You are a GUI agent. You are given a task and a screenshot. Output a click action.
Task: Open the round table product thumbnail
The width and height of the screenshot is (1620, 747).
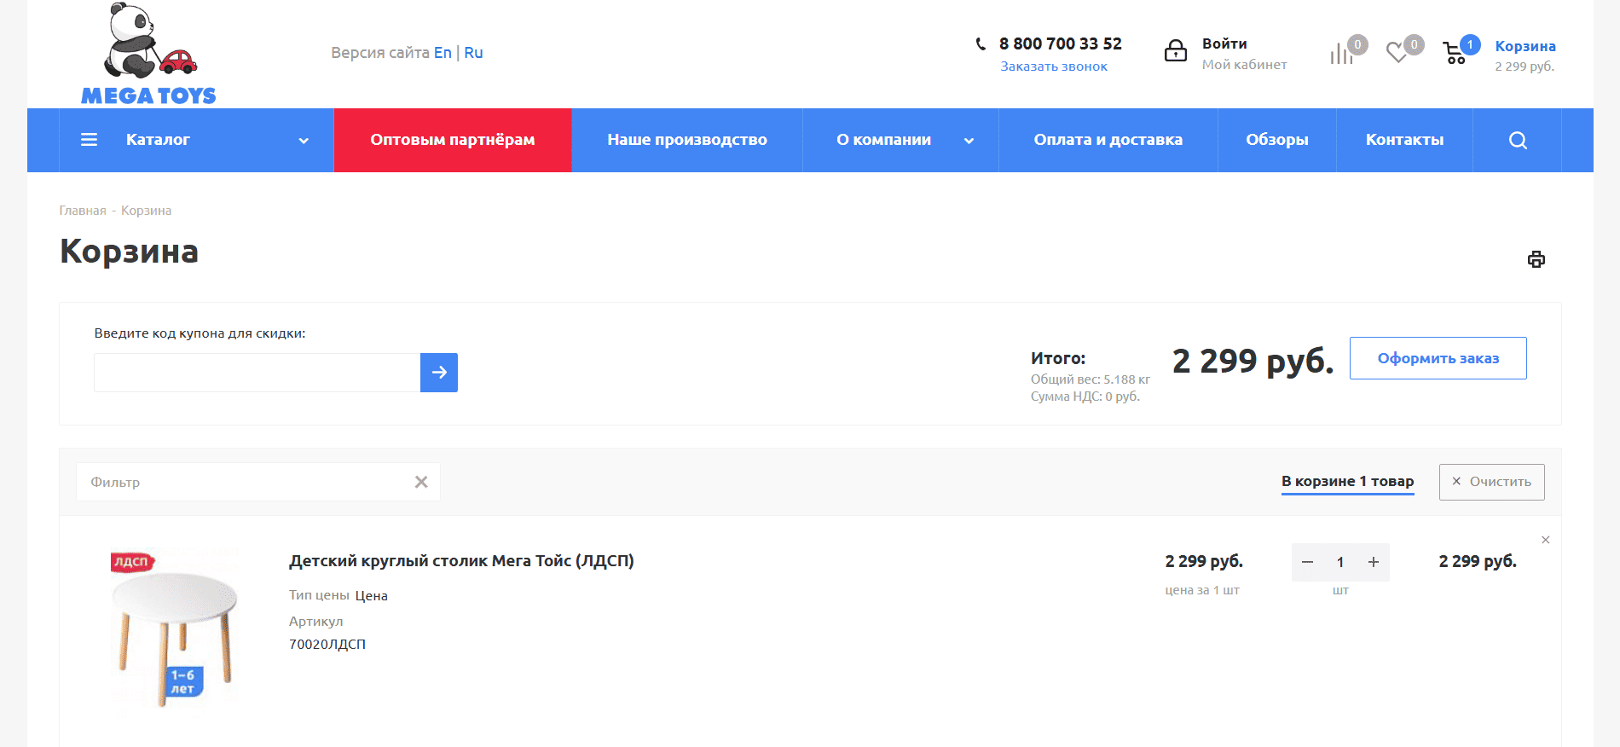175,628
